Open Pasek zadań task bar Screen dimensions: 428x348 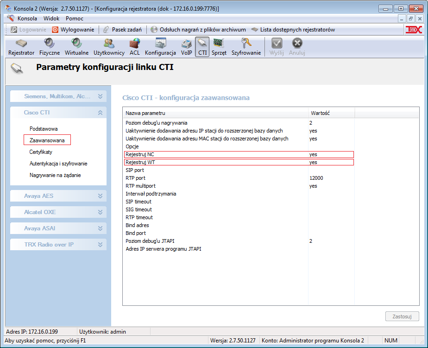123,30
